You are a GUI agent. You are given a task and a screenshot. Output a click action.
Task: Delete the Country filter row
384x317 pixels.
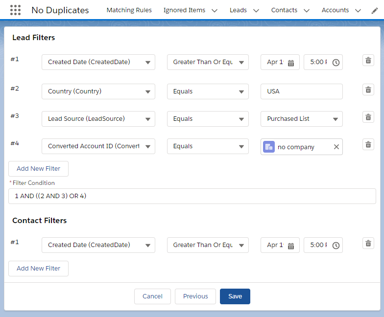(x=368, y=90)
